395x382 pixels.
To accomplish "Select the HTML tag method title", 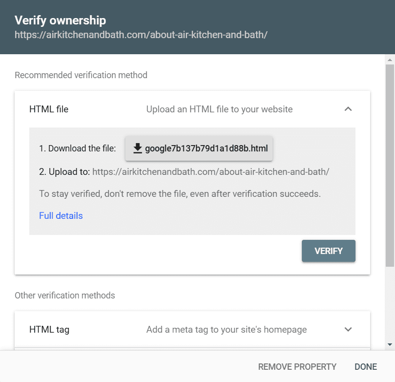I will [49, 330].
